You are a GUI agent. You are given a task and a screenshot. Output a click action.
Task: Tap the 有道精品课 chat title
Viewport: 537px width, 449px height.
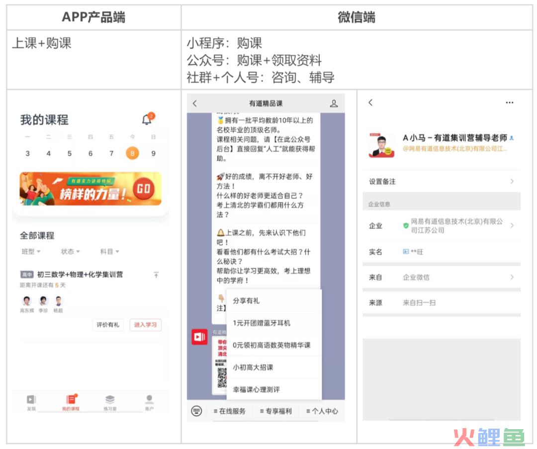pyautogui.click(x=266, y=103)
